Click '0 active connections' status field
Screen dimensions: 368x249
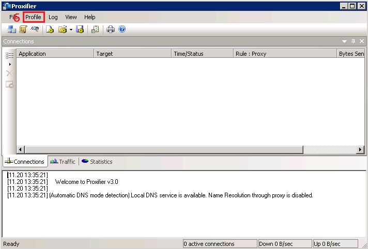[220, 244]
